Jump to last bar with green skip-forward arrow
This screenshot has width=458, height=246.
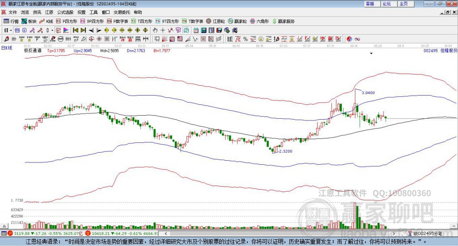[83, 30]
